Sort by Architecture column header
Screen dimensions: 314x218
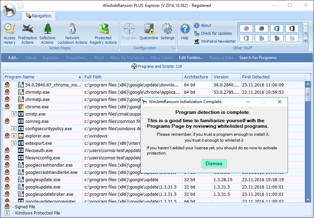(x=197, y=77)
